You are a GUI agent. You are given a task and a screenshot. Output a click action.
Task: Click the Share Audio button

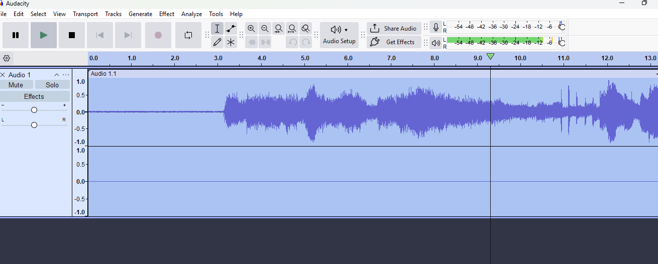[x=394, y=29]
